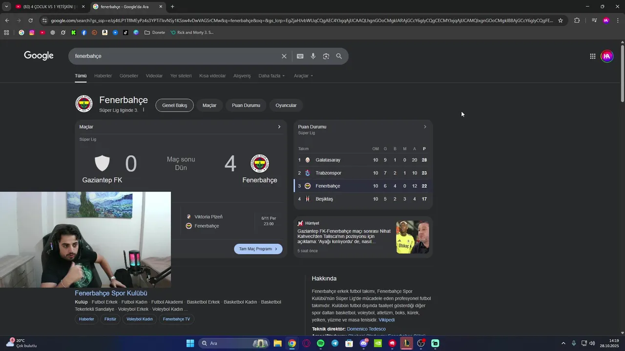Switch to the Haberler search tab
The image size is (625, 351).
coord(103,76)
